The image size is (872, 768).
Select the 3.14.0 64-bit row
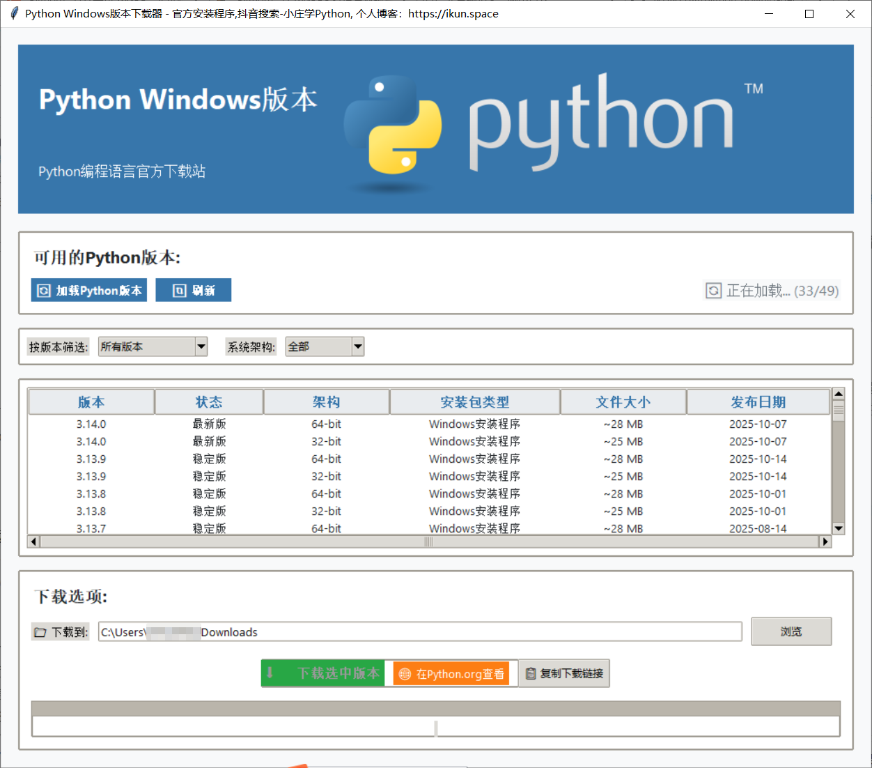326,424
